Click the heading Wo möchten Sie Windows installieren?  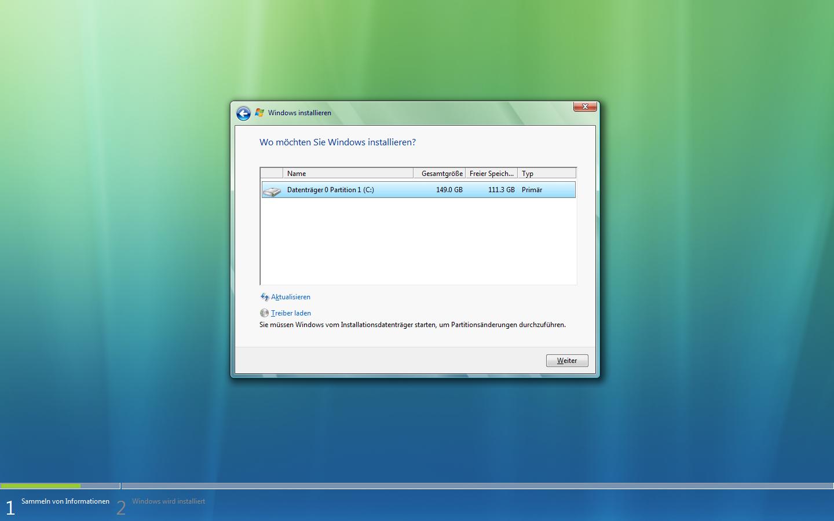click(338, 142)
